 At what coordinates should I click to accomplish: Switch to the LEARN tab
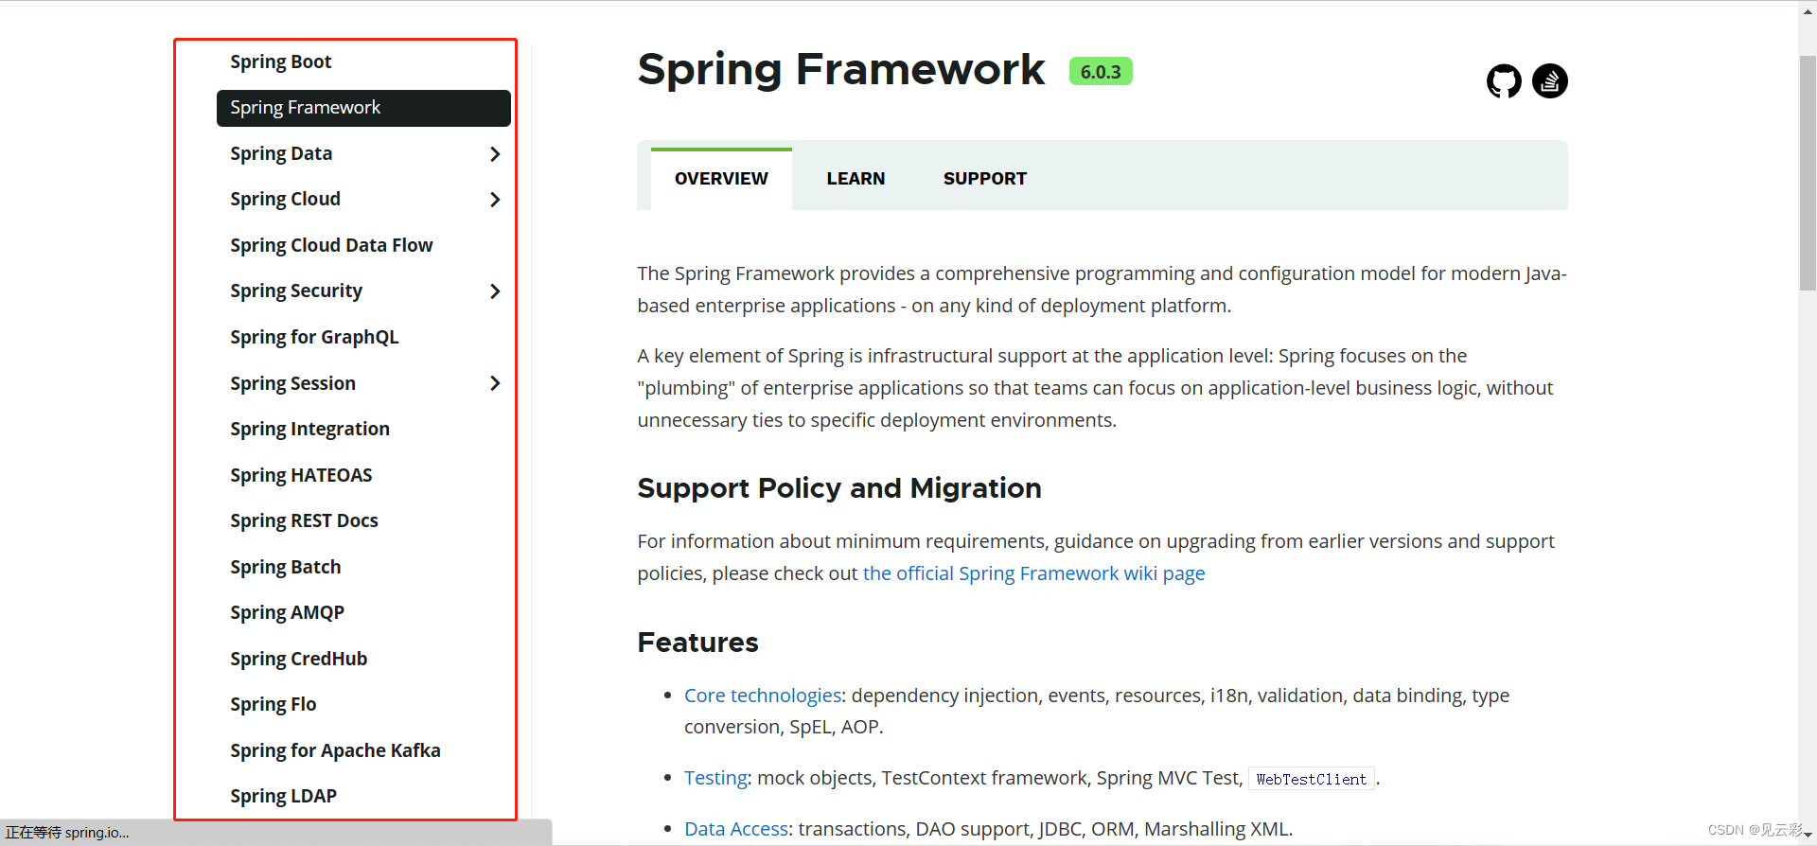click(856, 179)
